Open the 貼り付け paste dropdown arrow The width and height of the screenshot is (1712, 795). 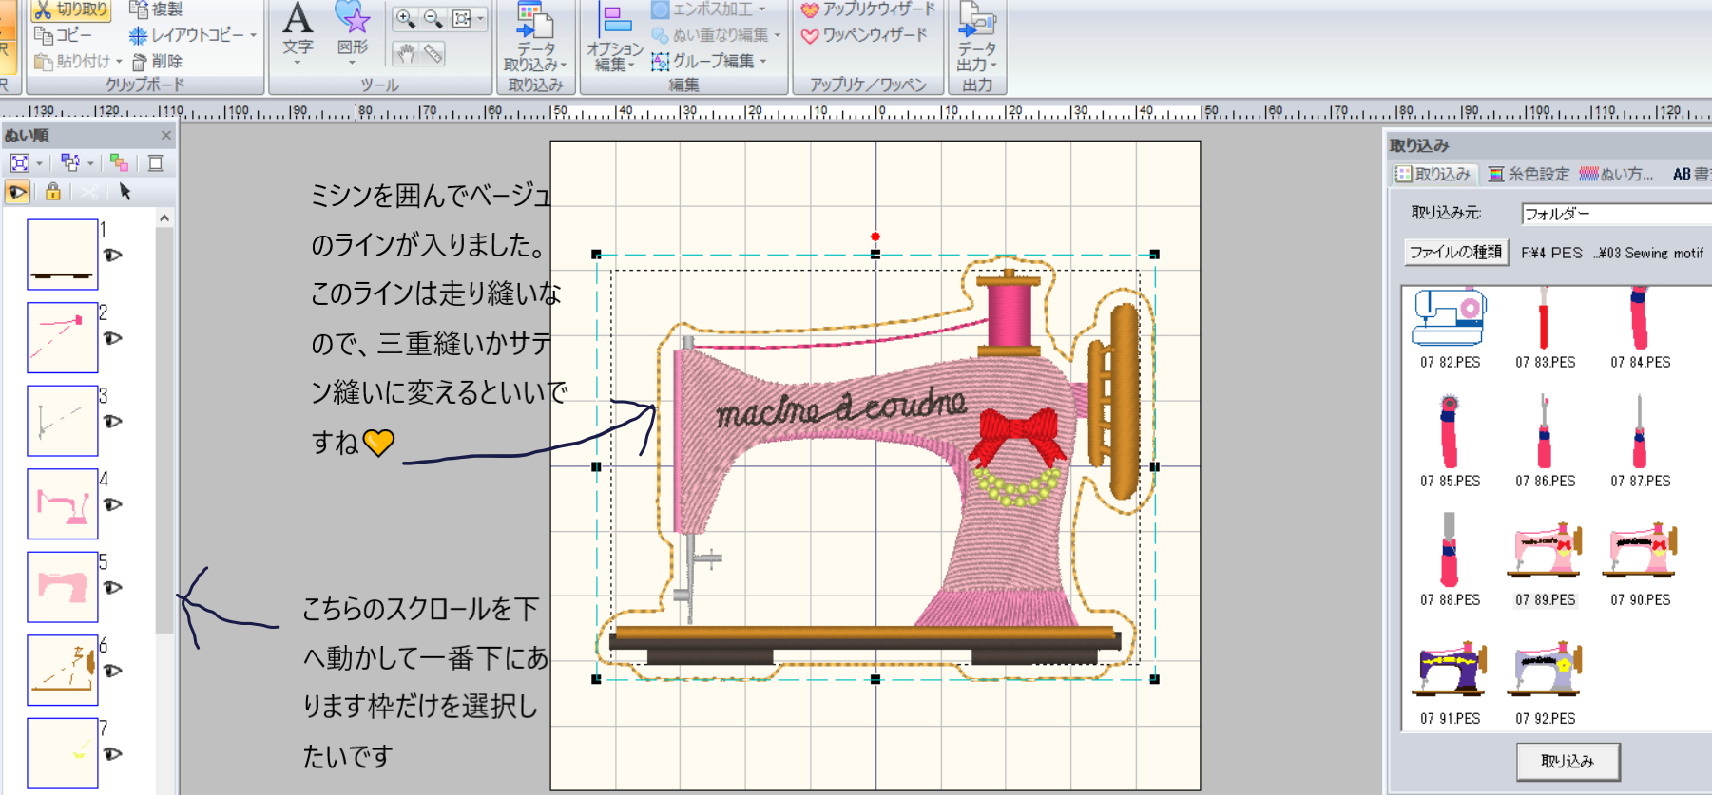(119, 62)
